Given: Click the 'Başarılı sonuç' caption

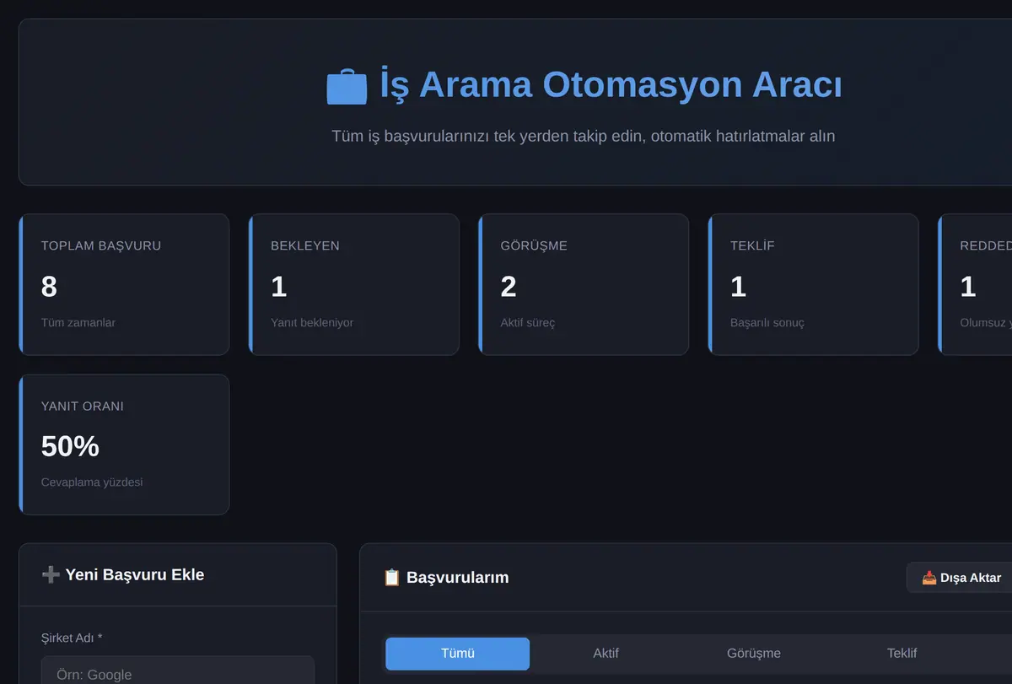Looking at the screenshot, I should click(767, 323).
